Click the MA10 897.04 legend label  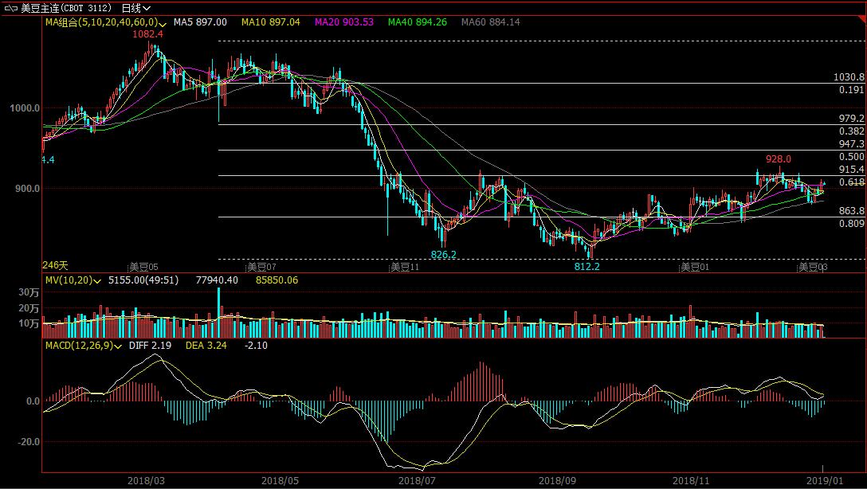(273, 22)
